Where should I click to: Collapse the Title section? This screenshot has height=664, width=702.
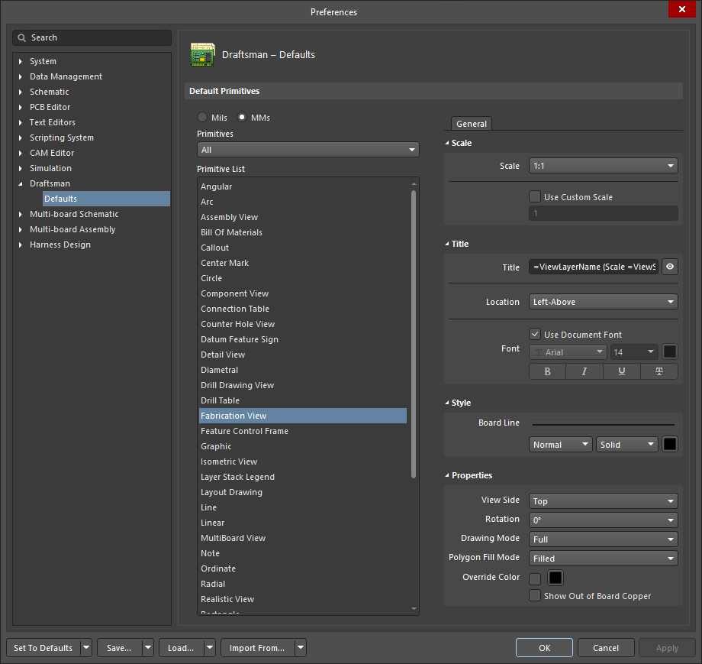pos(447,244)
